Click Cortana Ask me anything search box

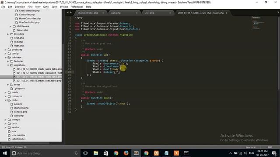coord(45,153)
